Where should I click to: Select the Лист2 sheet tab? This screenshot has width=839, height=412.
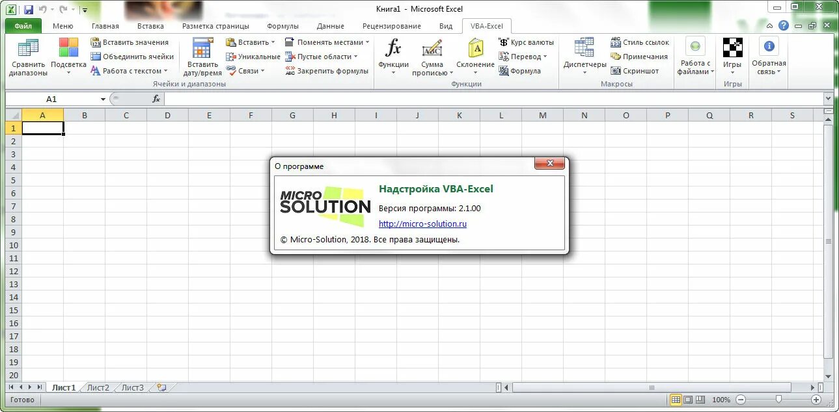click(x=98, y=387)
